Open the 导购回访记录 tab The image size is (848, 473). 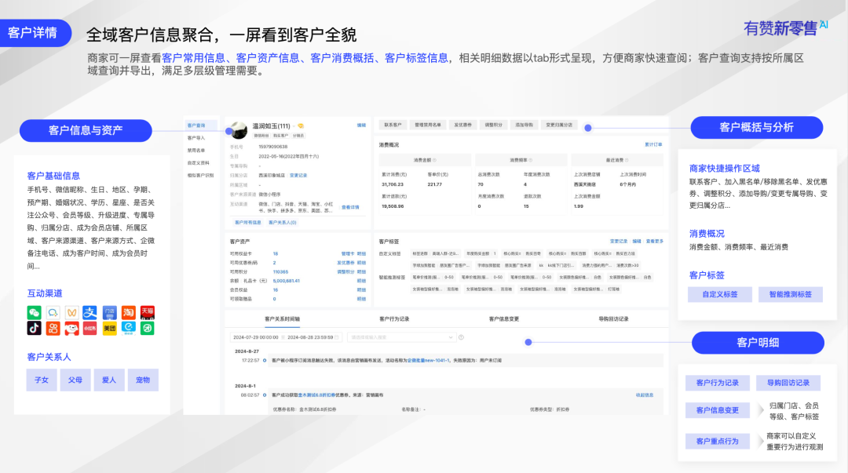tap(613, 319)
